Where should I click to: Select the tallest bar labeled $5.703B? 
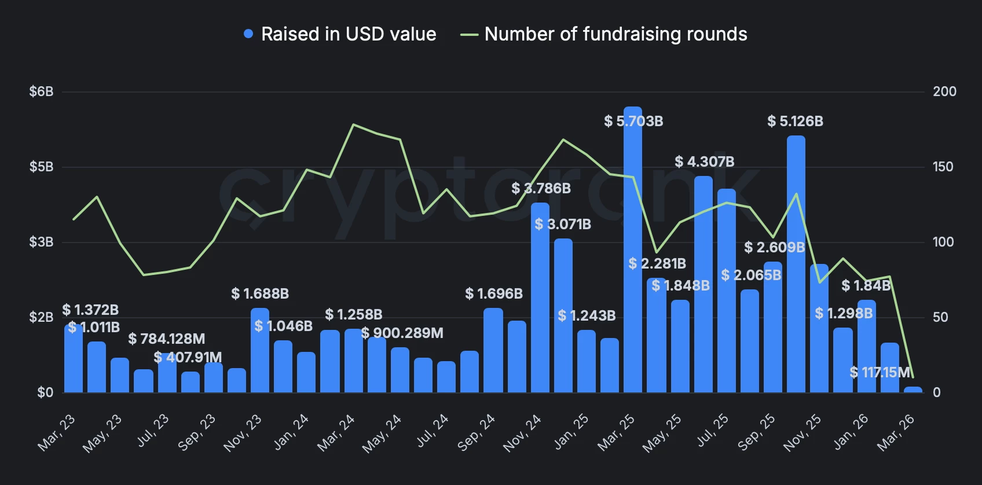coord(633,249)
